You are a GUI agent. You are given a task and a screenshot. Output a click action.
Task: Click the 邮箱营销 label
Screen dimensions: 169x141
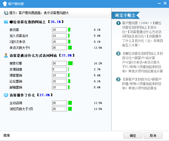[16, 87]
